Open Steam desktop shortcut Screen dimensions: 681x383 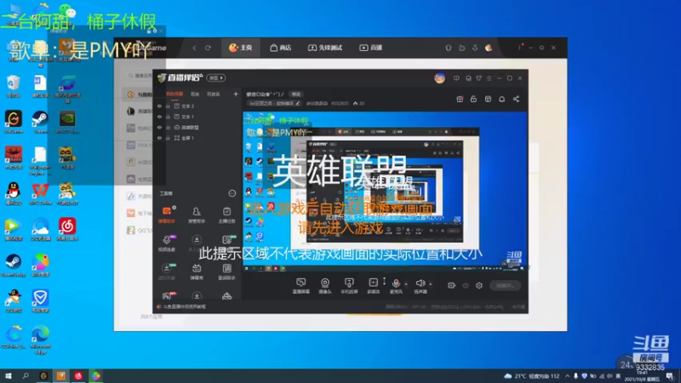click(40, 122)
